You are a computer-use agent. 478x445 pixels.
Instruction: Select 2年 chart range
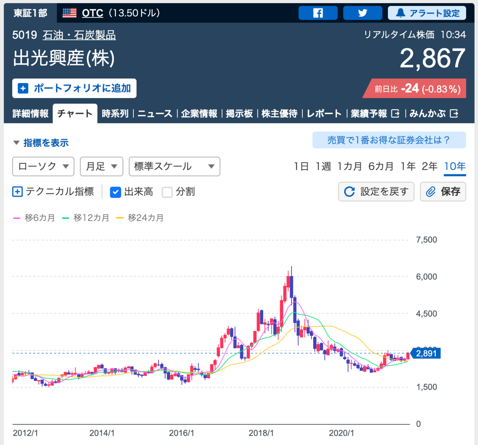(x=430, y=166)
